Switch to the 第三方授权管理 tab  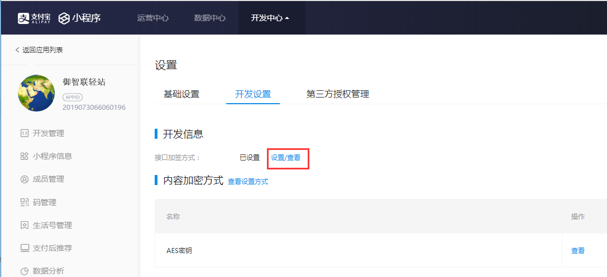338,94
